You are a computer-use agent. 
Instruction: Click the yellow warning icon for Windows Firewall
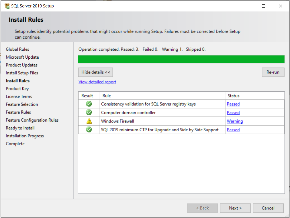pyautogui.click(x=89, y=121)
